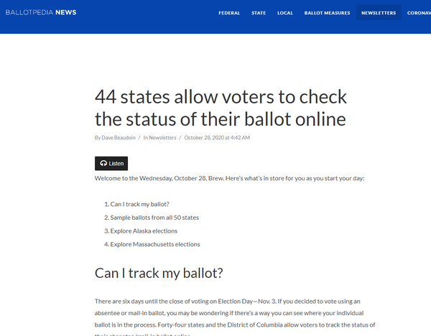Play article with the Listen button
The height and width of the screenshot is (336, 431).
point(111,164)
